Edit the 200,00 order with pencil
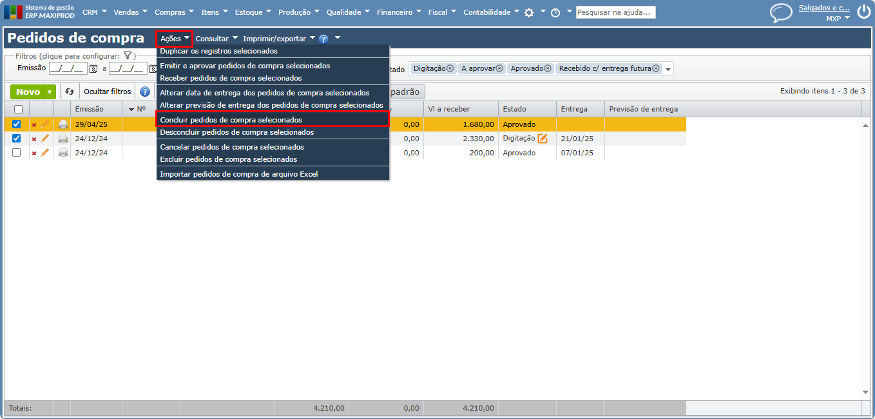Image resolution: width=875 pixels, height=419 pixels. 44,153
